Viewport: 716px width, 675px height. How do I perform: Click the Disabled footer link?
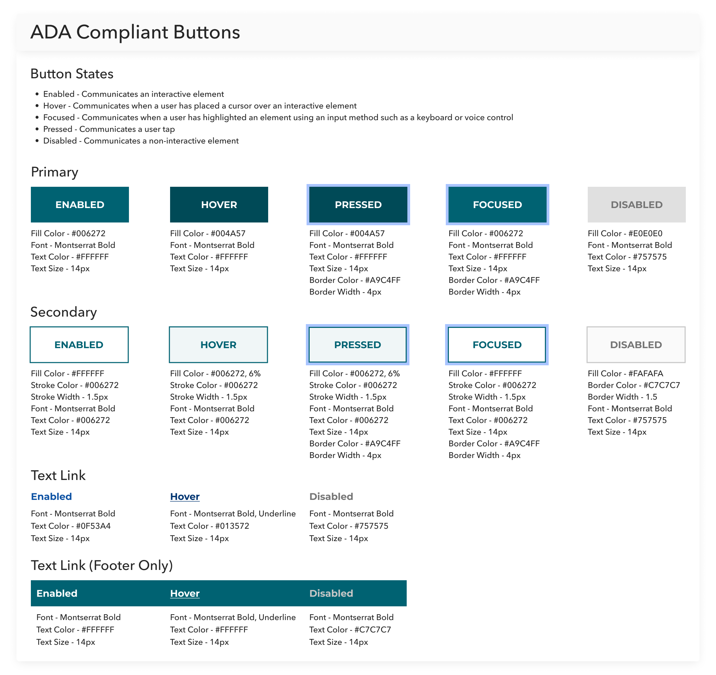(331, 593)
